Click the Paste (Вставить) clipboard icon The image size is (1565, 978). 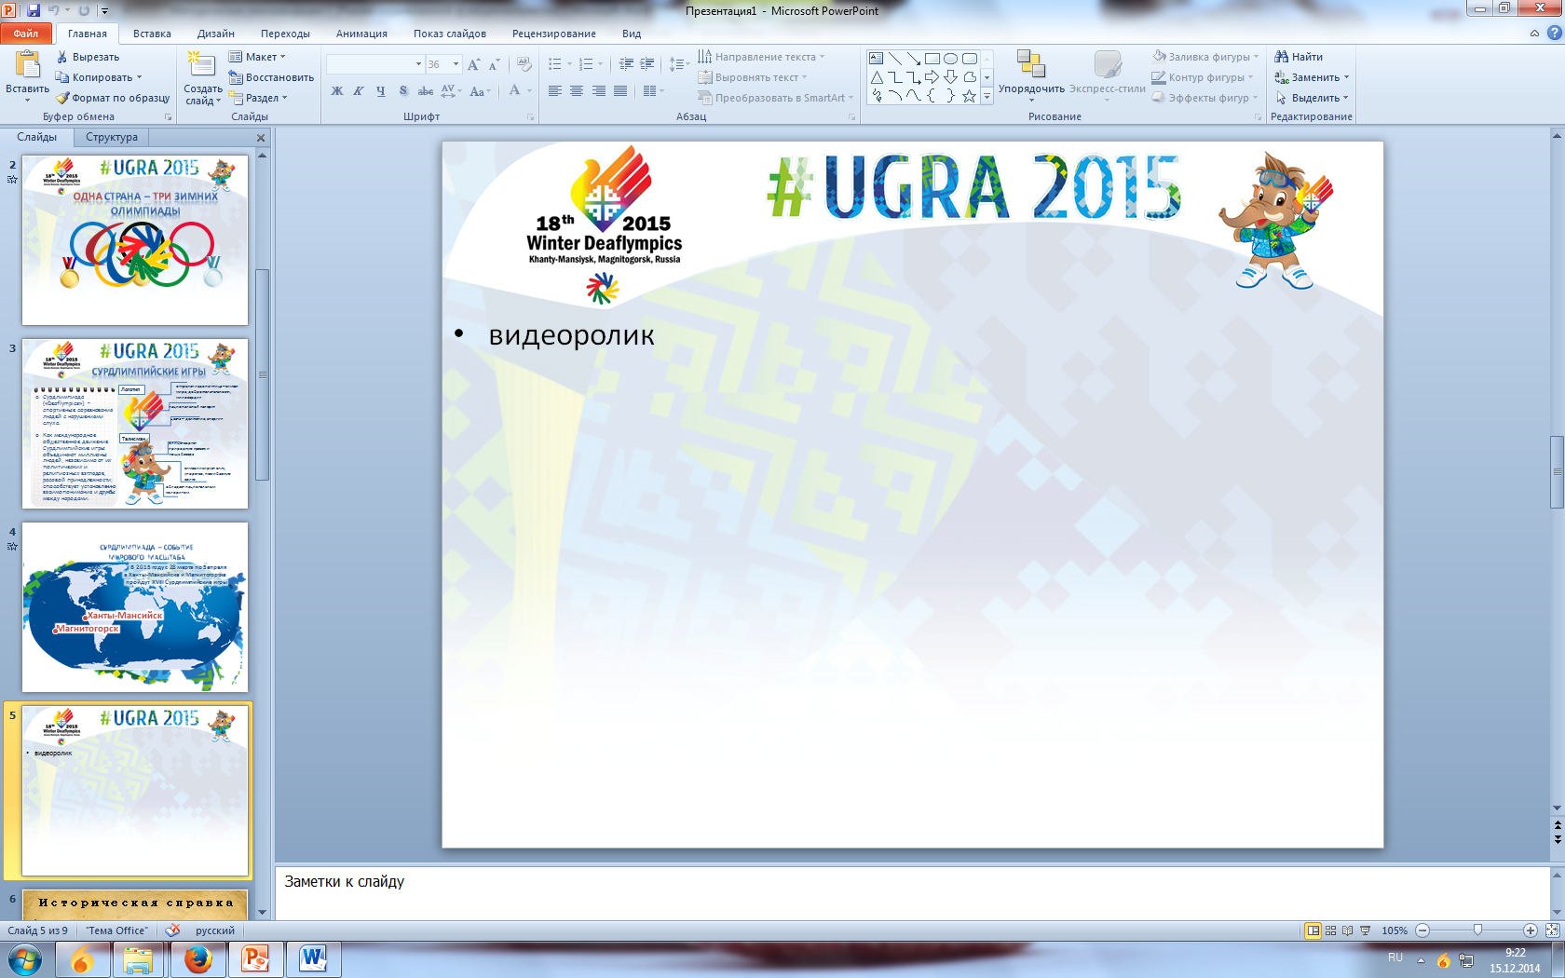[27, 64]
